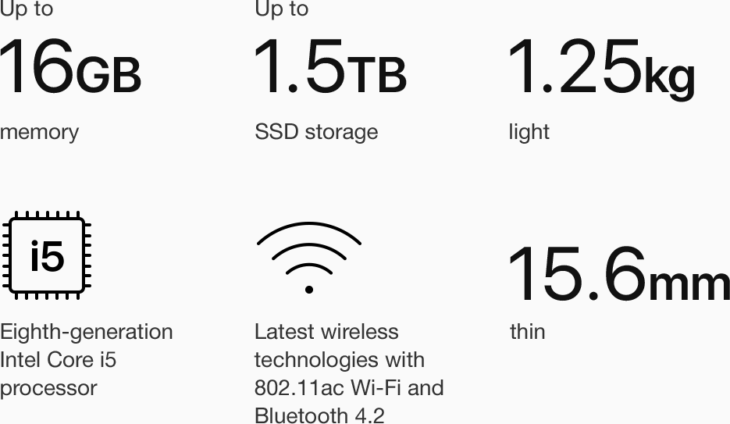Click 'Up to' above 16GB
Viewport: 730px width, 424px height.
pyautogui.click(x=27, y=9)
